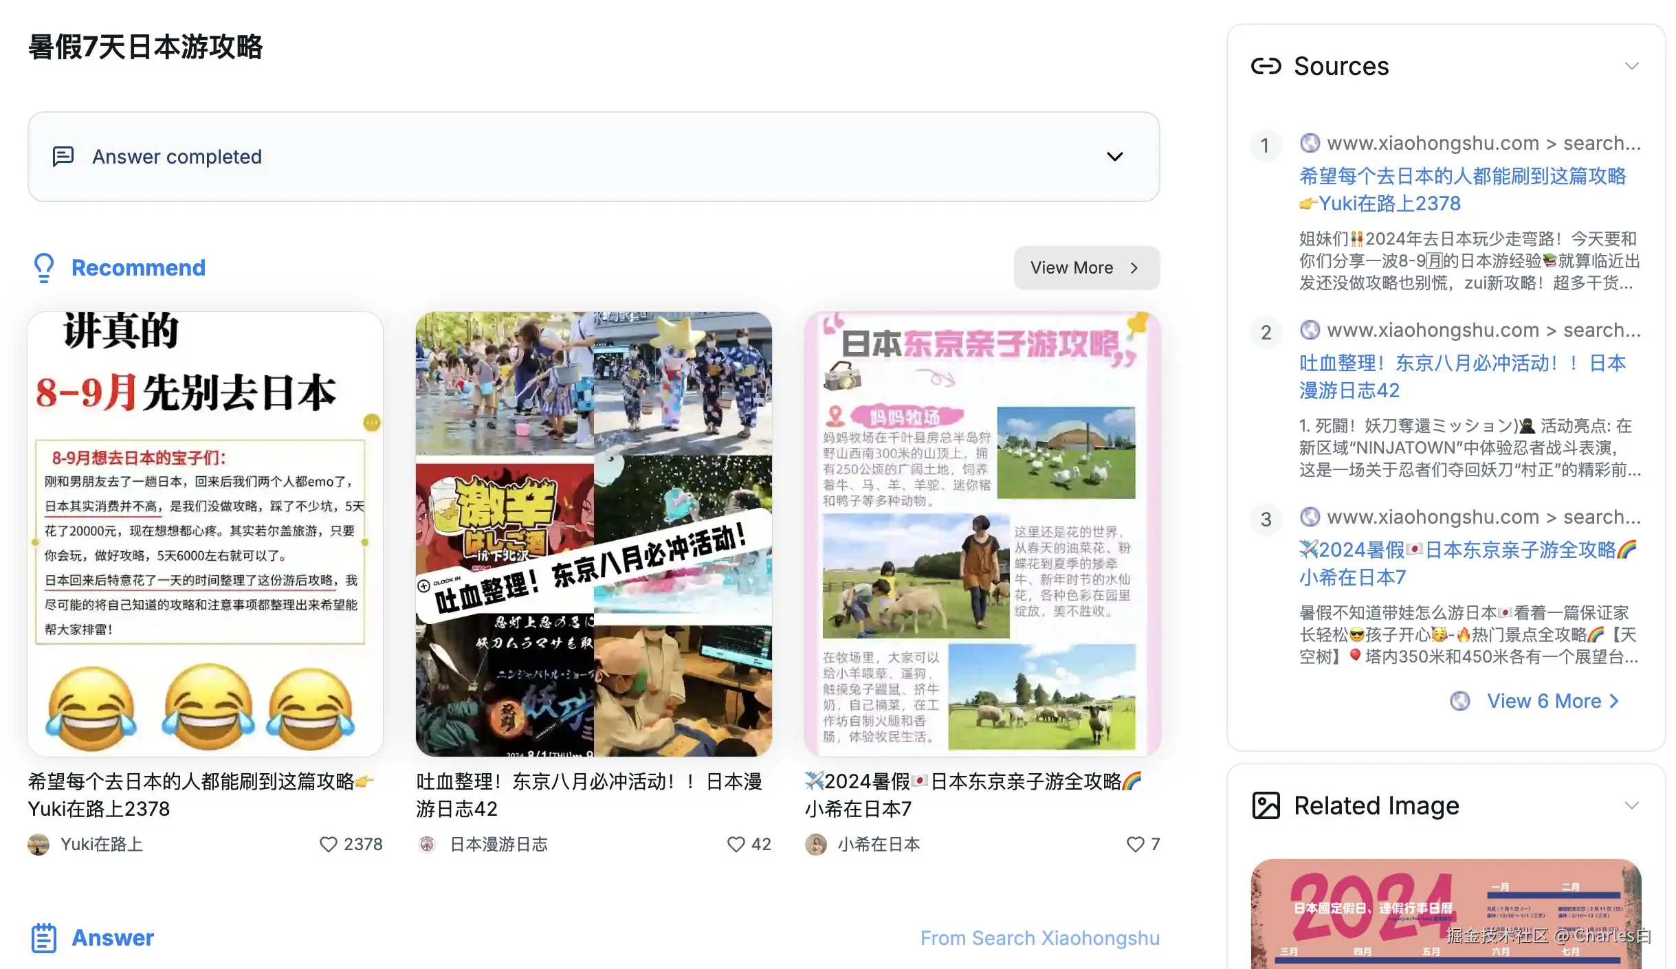
Task: Like the post with 42 hearts
Action: point(736,845)
